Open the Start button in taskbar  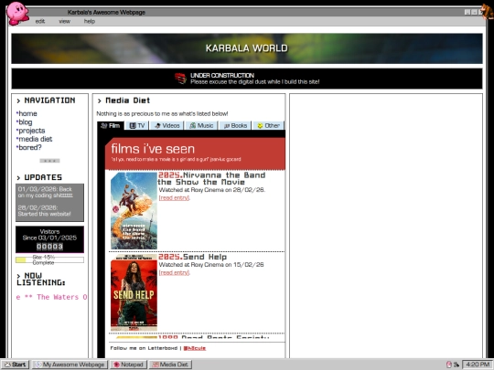(16, 365)
